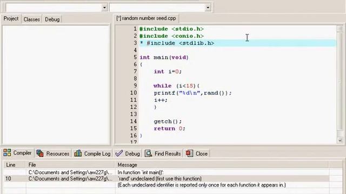Expand the first combo box dropdown arrow
Screen dimensions: 346x194
coord(104,8)
